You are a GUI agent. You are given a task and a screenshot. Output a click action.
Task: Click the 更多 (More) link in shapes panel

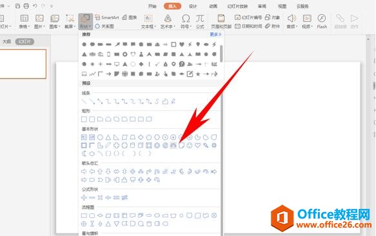[215, 35]
